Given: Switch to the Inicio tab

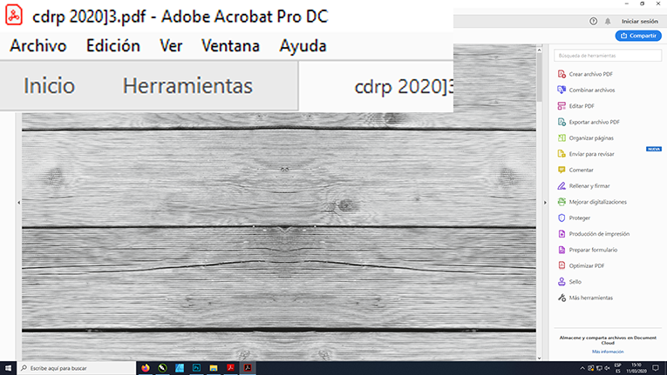Looking at the screenshot, I should coord(50,86).
